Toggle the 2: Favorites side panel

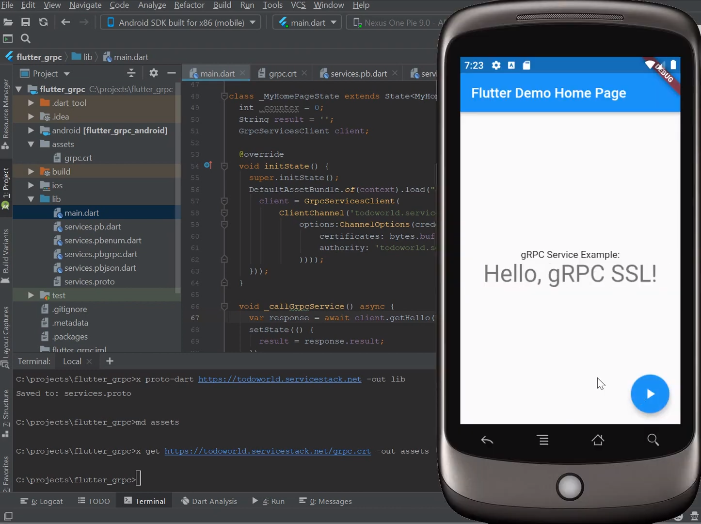click(6, 474)
